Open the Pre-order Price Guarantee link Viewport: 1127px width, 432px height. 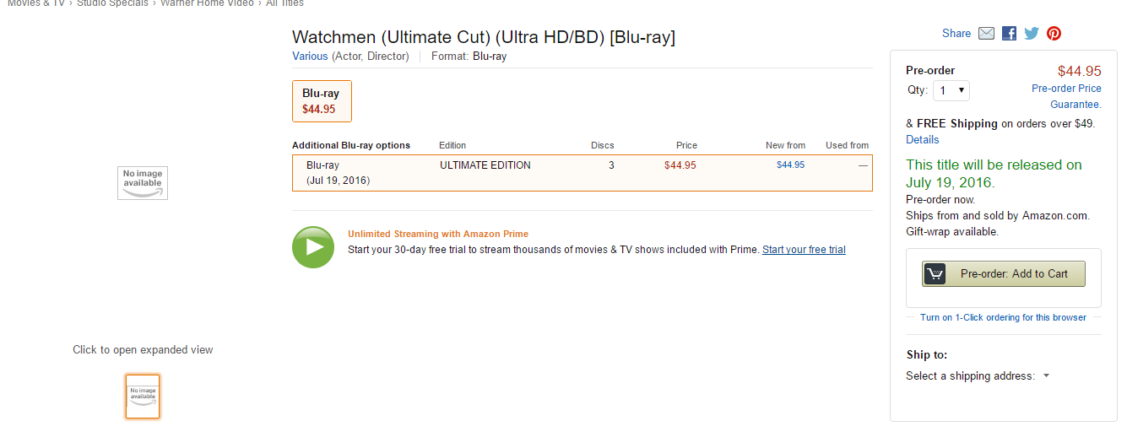(1067, 96)
